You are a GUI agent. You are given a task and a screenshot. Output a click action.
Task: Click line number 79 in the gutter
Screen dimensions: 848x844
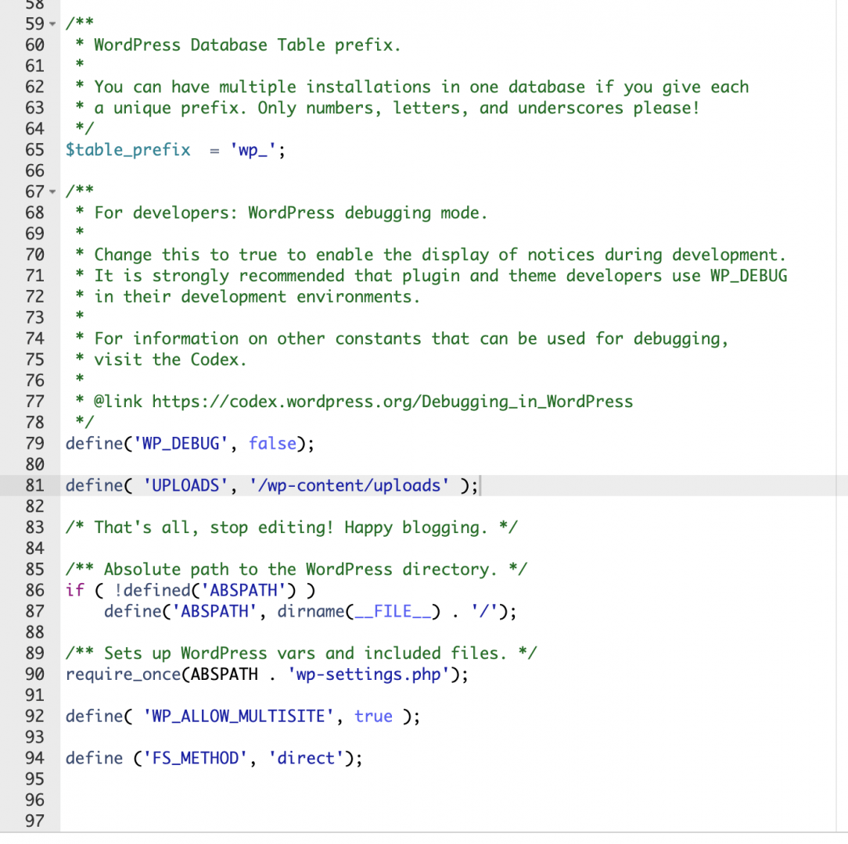[34, 443]
